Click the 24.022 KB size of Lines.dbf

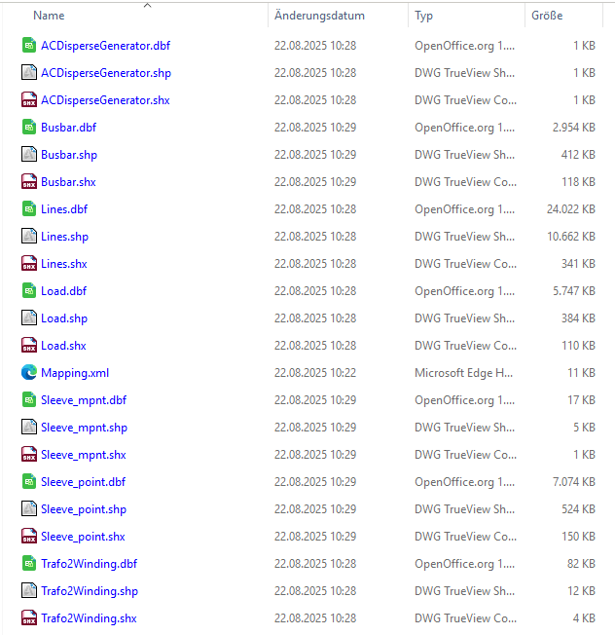click(x=571, y=209)
